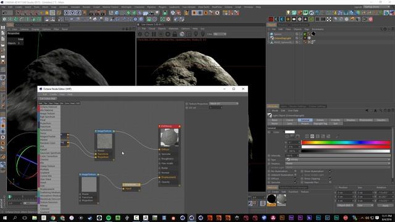Toggle Ambient Illumination checkbox
This screenshot has height=222, width=395.
click(x=295, y=175)
